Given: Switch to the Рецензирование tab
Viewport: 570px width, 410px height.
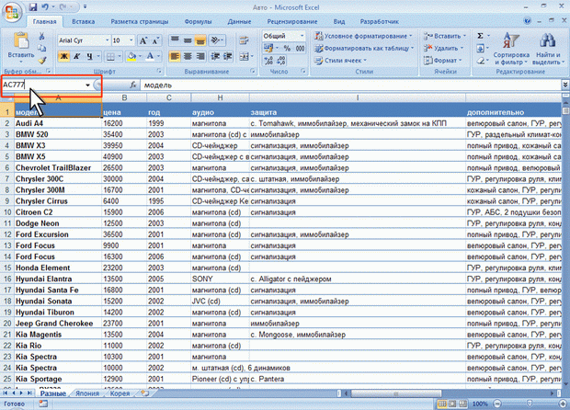Looking at the screenshot, I should pyautogui.click(x=292, y=21).
